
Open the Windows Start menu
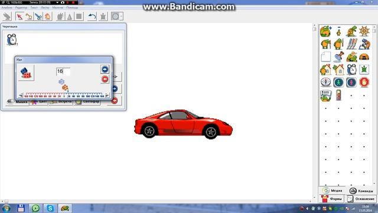click(6, 208)
